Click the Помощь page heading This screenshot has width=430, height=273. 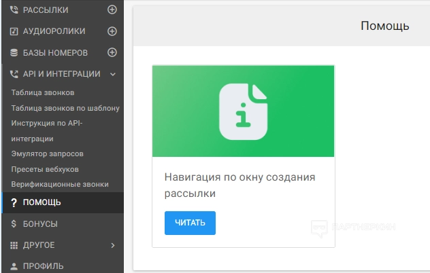click(384, 26)
